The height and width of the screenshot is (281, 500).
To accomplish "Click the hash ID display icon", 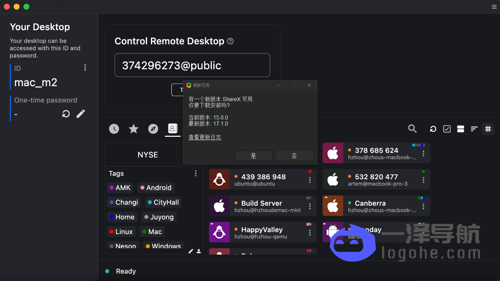I will tap(488, 129).
